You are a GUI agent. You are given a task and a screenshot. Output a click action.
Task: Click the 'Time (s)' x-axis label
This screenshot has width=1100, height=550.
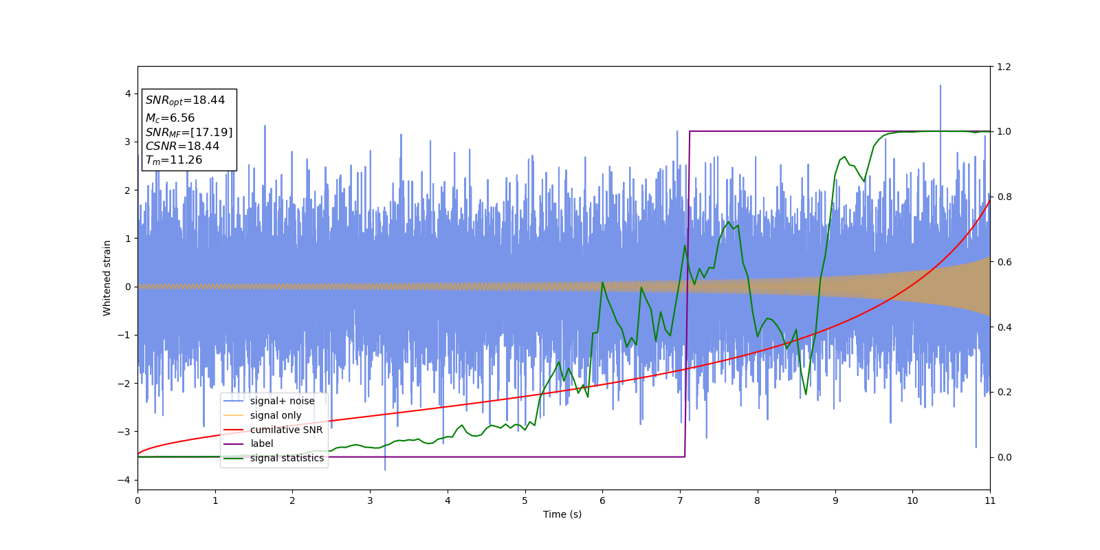[x=562, y=514]
